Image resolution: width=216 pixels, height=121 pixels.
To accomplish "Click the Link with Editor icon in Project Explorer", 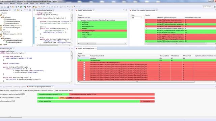I will click(x=18, y=10).
